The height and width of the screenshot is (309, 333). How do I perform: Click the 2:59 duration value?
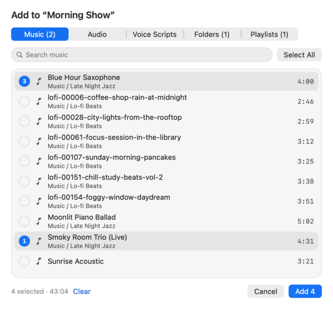tap(305, 121)
